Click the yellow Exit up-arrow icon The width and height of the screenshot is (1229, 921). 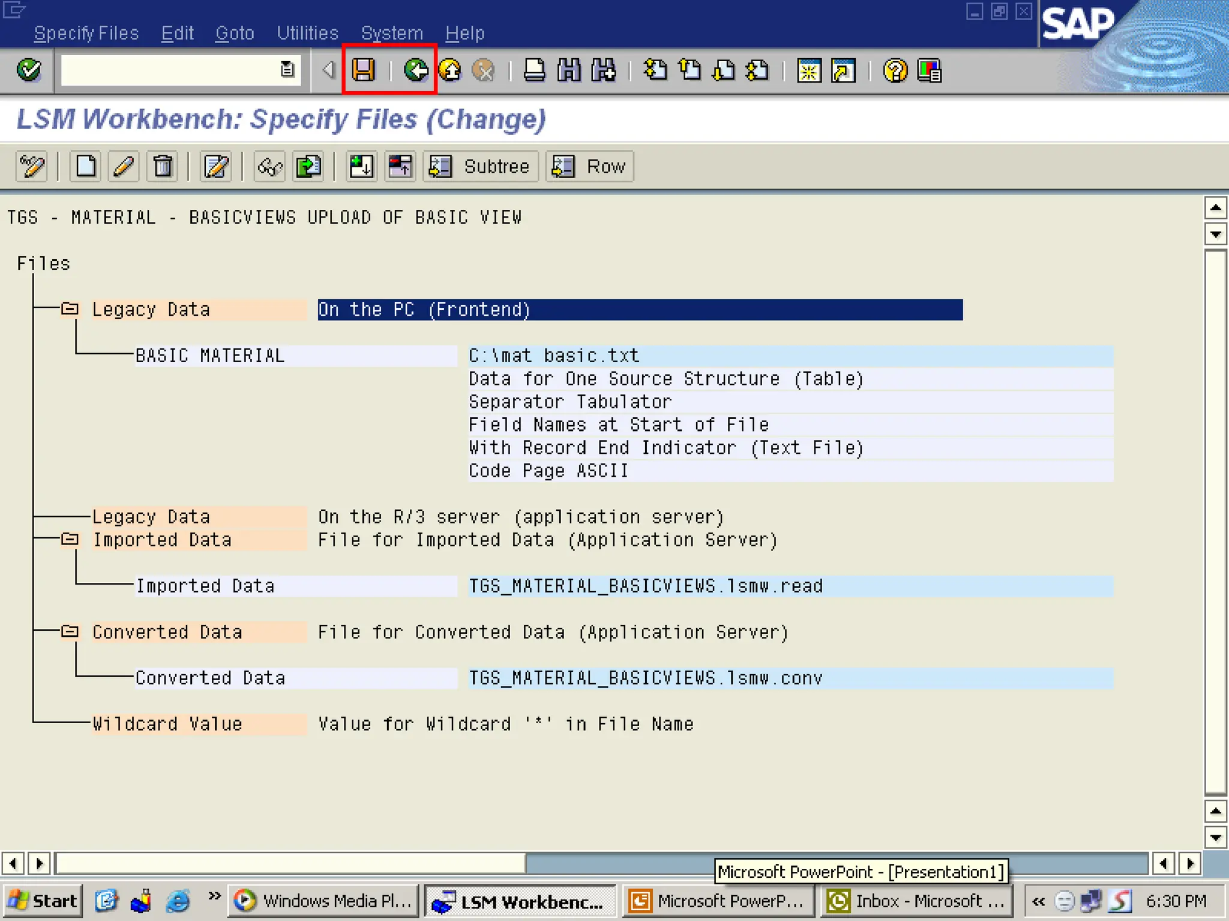450,70
